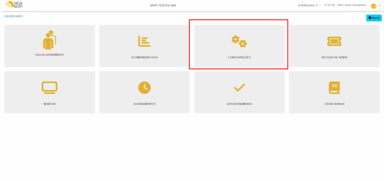Open the Configurações gears icon
Viewport: 384px width, 182px height.
[239, 41]
